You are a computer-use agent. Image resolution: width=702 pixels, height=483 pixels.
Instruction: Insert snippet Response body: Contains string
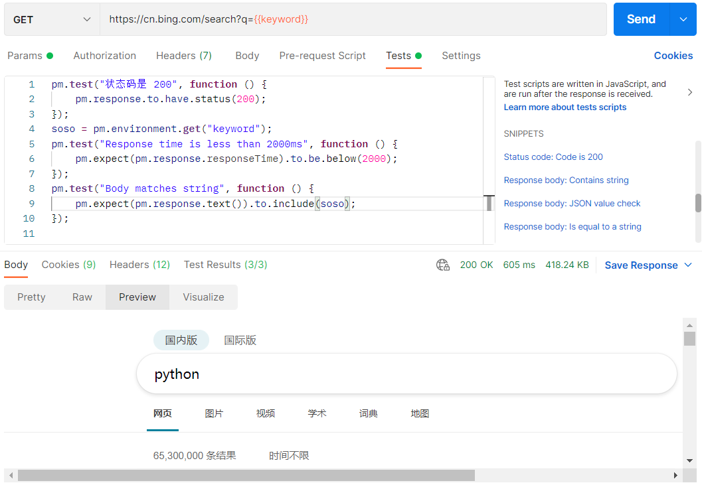pyautogui.click(x=567, y=180)
